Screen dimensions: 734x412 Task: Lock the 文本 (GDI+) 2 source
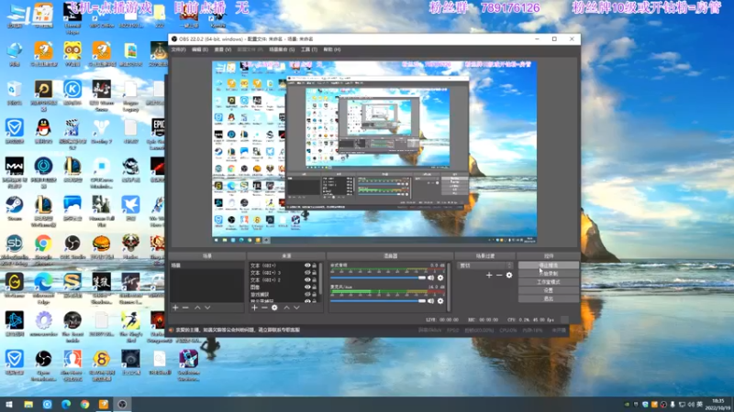315,280
